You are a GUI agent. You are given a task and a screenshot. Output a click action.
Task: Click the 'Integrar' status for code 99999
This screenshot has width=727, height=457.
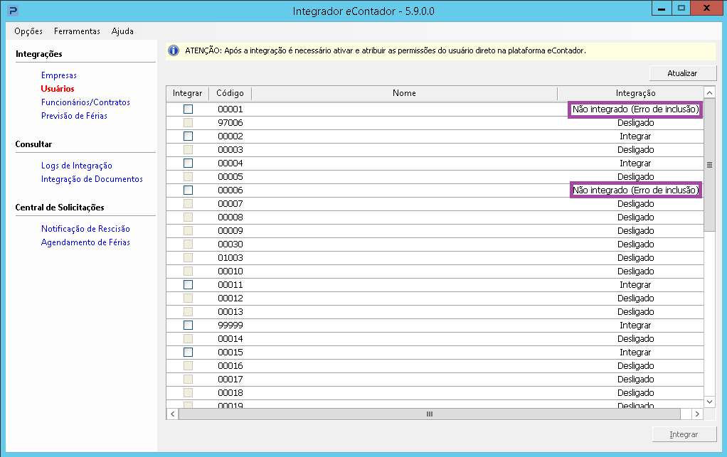(x=635, y=325)
